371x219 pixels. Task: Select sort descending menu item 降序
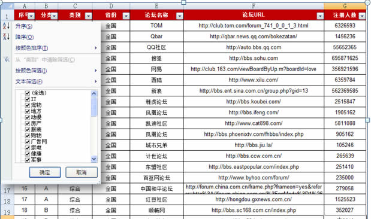tap(25, 37)
